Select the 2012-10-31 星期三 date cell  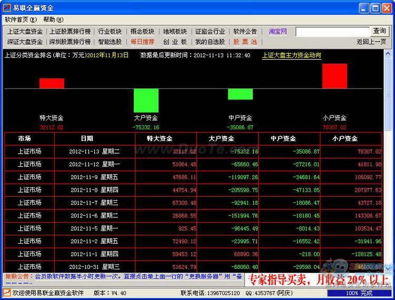(x=94, y=267)
